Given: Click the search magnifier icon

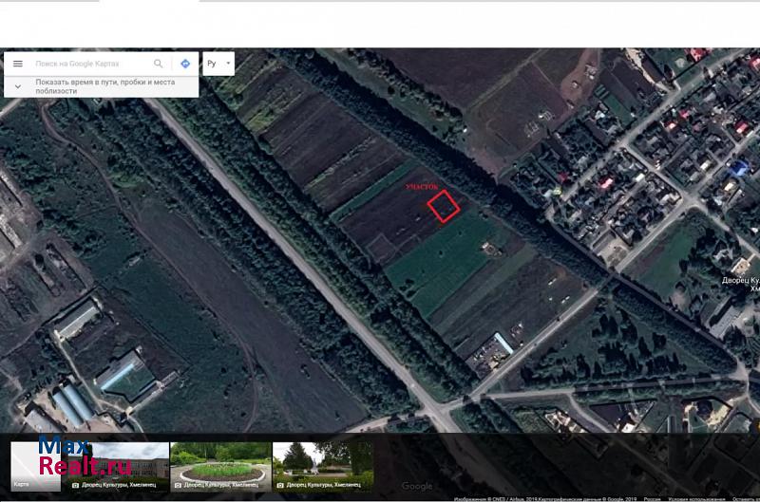Looking at the screenshot, I should click(159, 64).
